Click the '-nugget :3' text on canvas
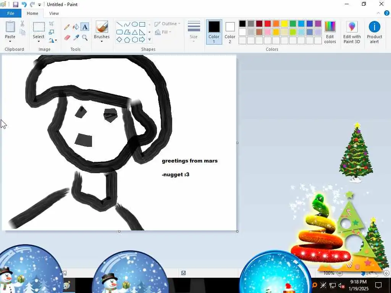Viewport: 391px width, 293px height. (176, 174)
